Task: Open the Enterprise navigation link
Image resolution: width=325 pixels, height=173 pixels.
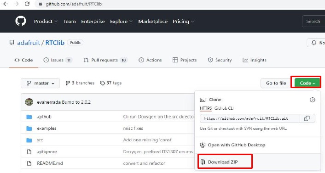Action: 93,21
